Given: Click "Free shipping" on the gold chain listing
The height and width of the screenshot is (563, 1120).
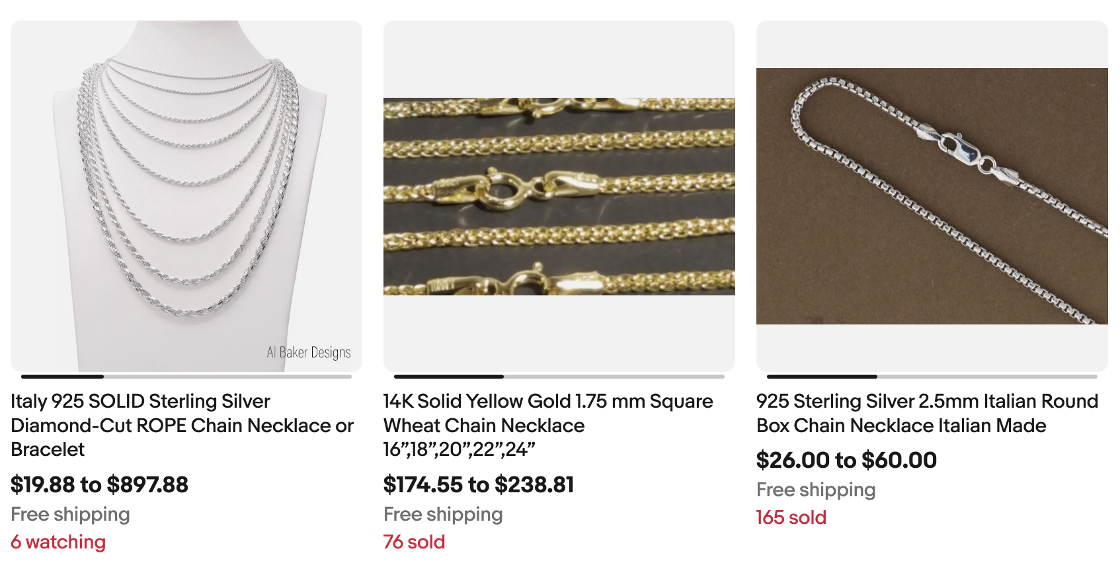Looking at the screenshot, I should pyautogui.click(x=442, y=514).
